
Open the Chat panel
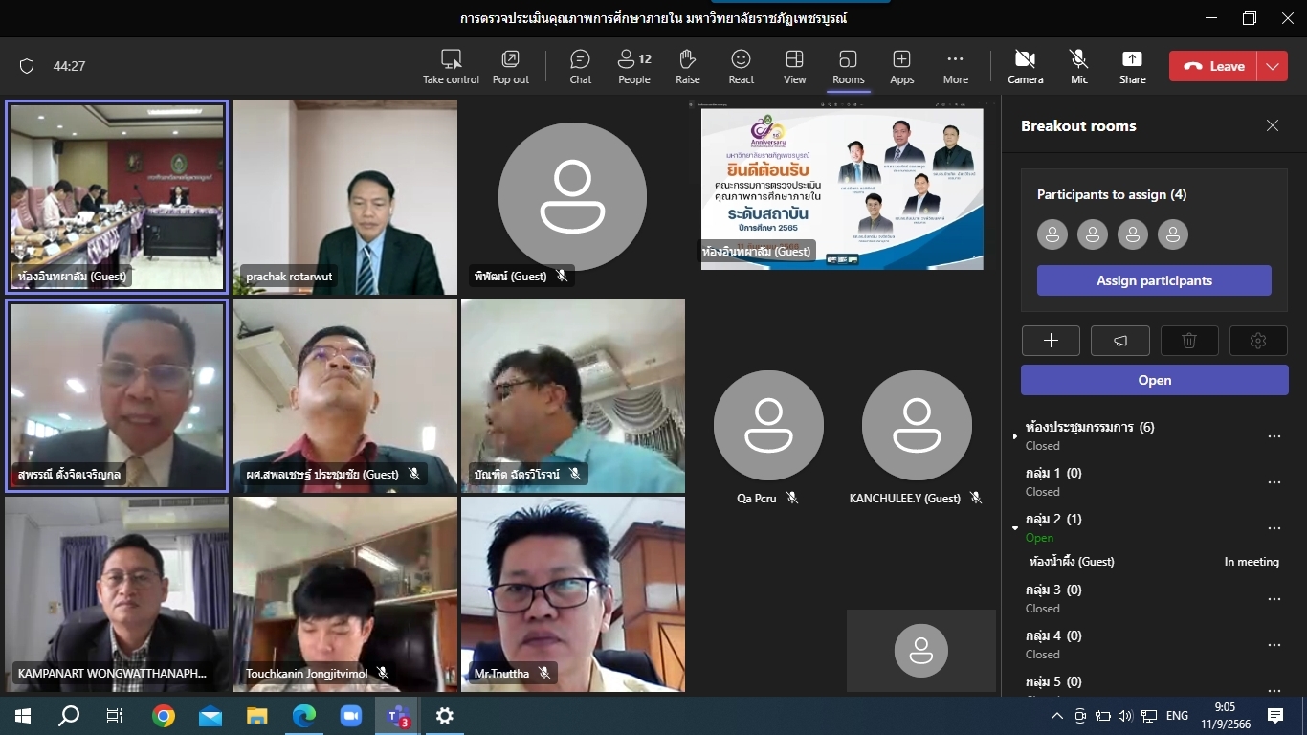pos(580,66)
